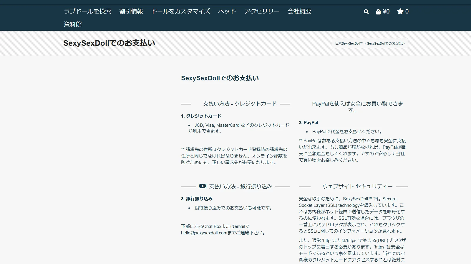Open 資料館 menu item

click(73, 24)
